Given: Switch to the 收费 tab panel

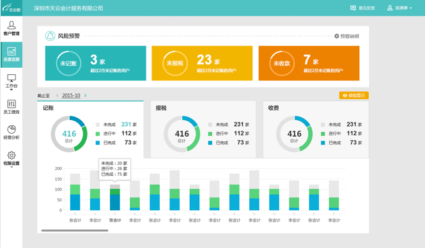Looking at the screenshot, I should pos(316,129).
